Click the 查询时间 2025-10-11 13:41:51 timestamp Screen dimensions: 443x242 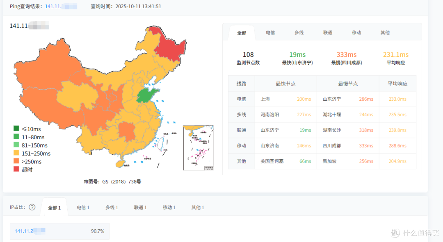tap(126, 6)
